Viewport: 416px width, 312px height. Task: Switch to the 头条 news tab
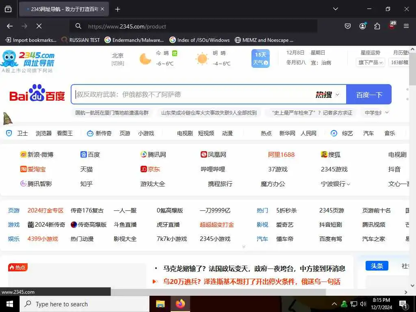click(x=377, y=266)
